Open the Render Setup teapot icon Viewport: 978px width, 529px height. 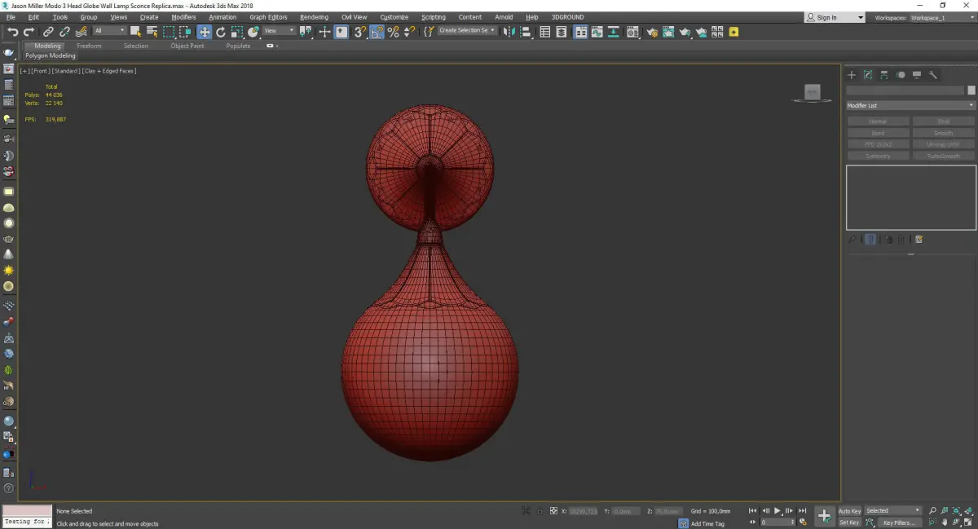[651, 32]
